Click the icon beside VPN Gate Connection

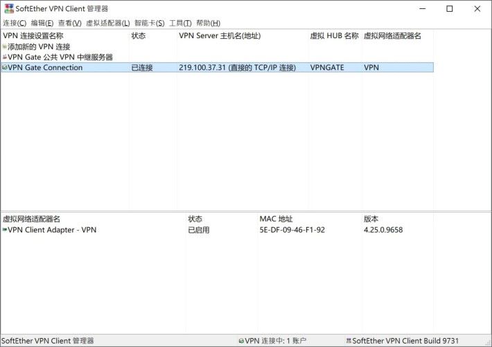coord(4,67)
